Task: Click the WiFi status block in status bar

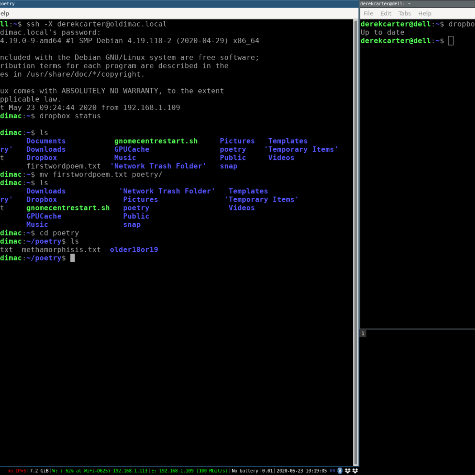Action: click(100, 471)
